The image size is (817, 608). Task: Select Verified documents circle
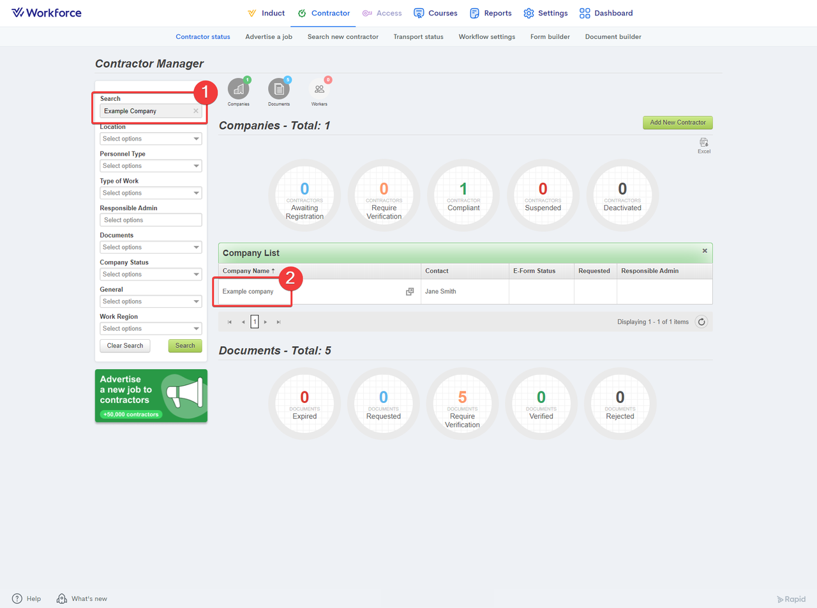[541, 404]
